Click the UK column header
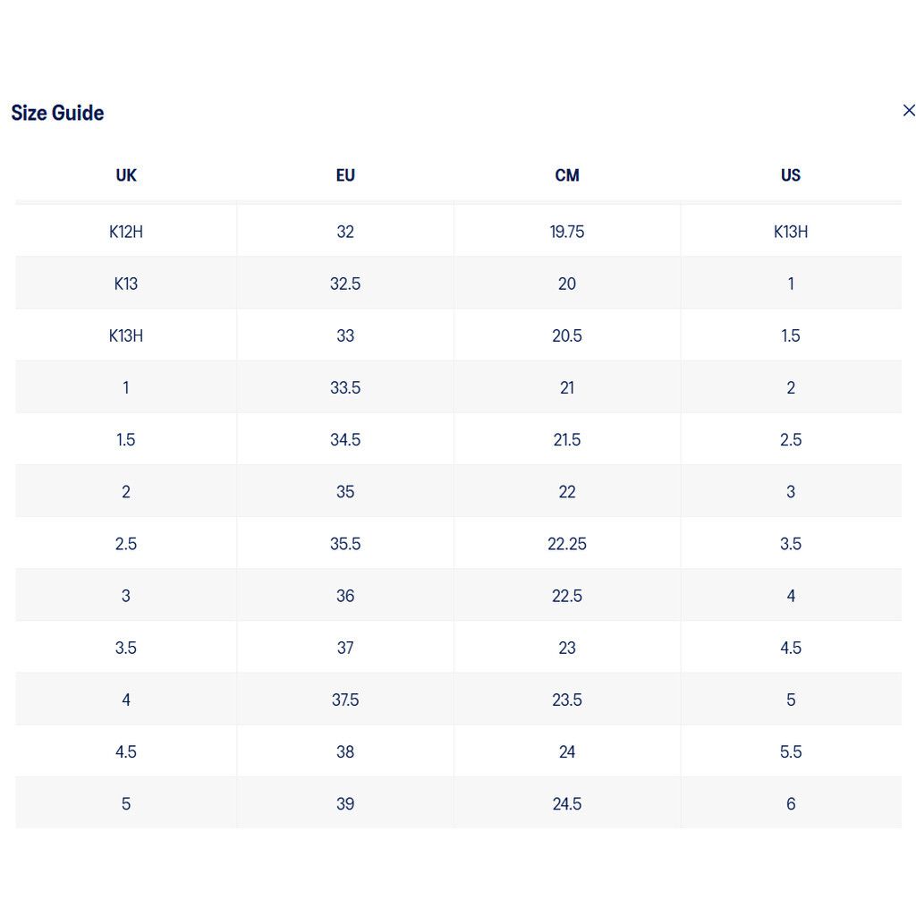Image resolution: width=916 pixels, height=916 pixels. click(x=126, y=175)
